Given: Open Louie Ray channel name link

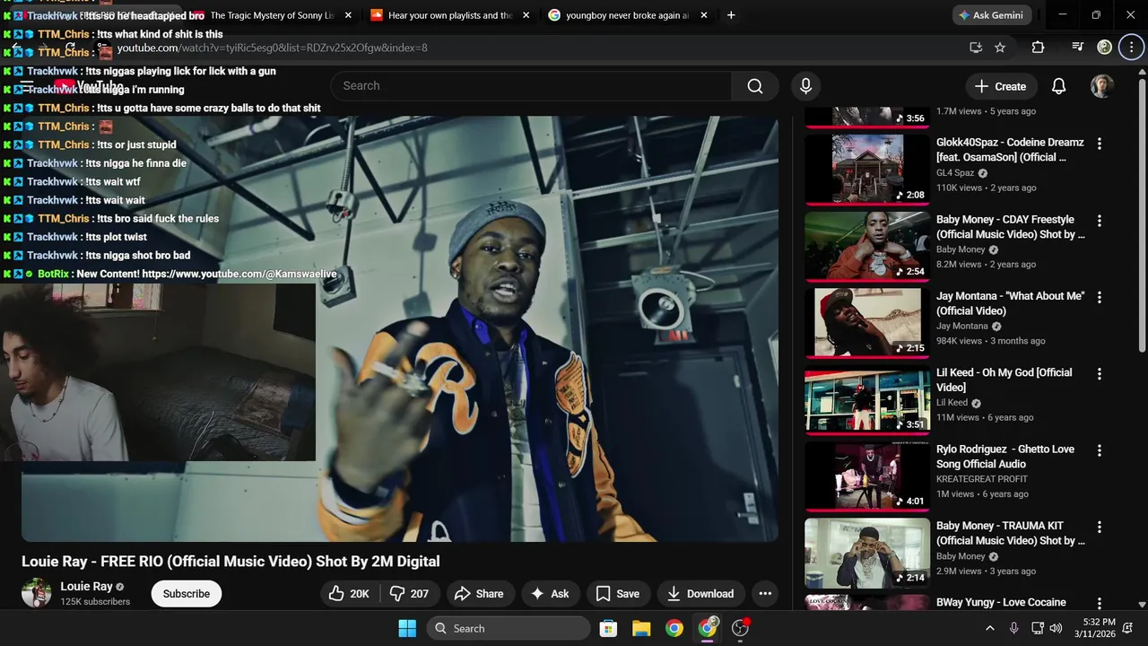Looking at the screenshot, I should point(86,586).
